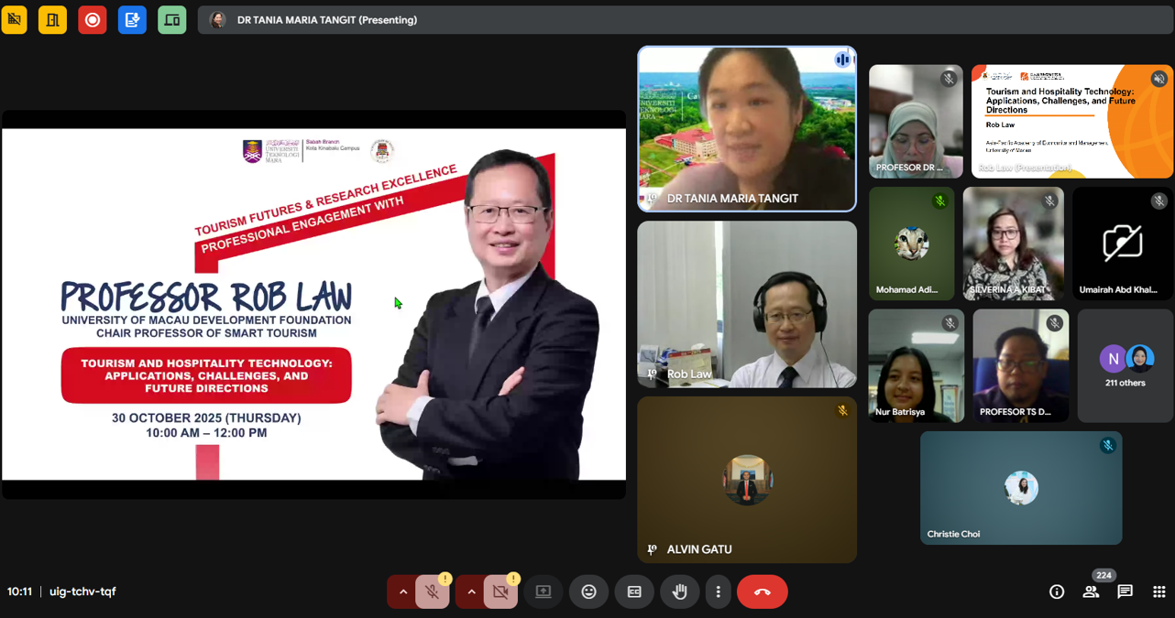Turn on closed captions
The image size is (1175, 618).
(x=634, y=592)
